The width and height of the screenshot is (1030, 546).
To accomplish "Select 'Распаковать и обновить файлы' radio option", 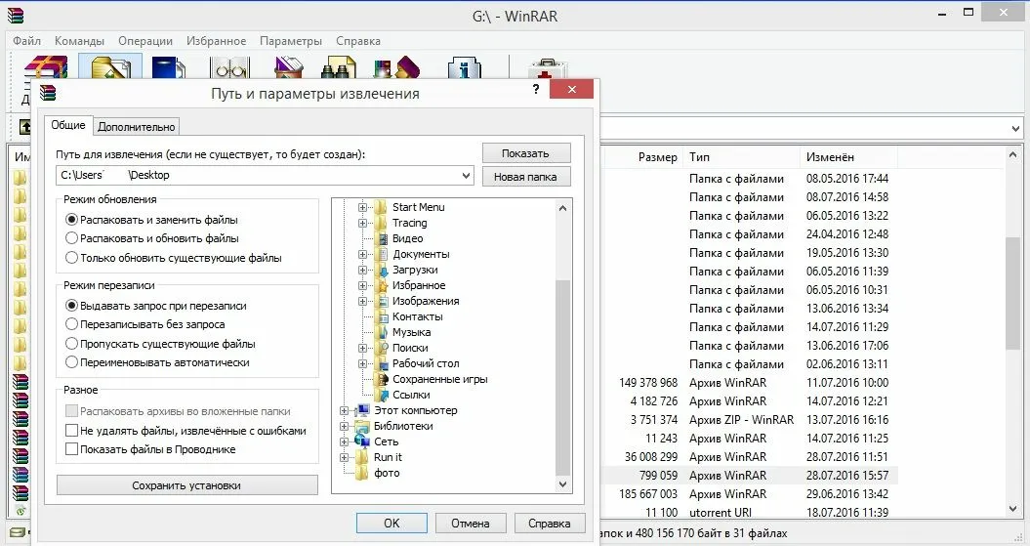I will (x=71, y=238).
